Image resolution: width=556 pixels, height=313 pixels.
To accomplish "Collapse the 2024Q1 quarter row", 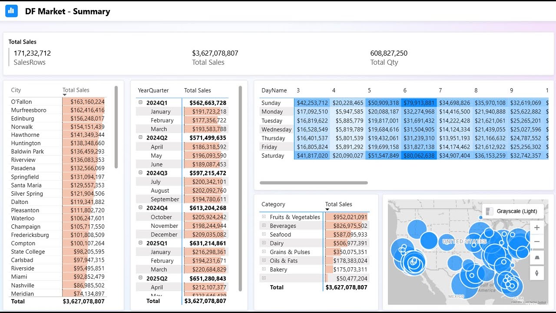I will (x=140, y=103).
